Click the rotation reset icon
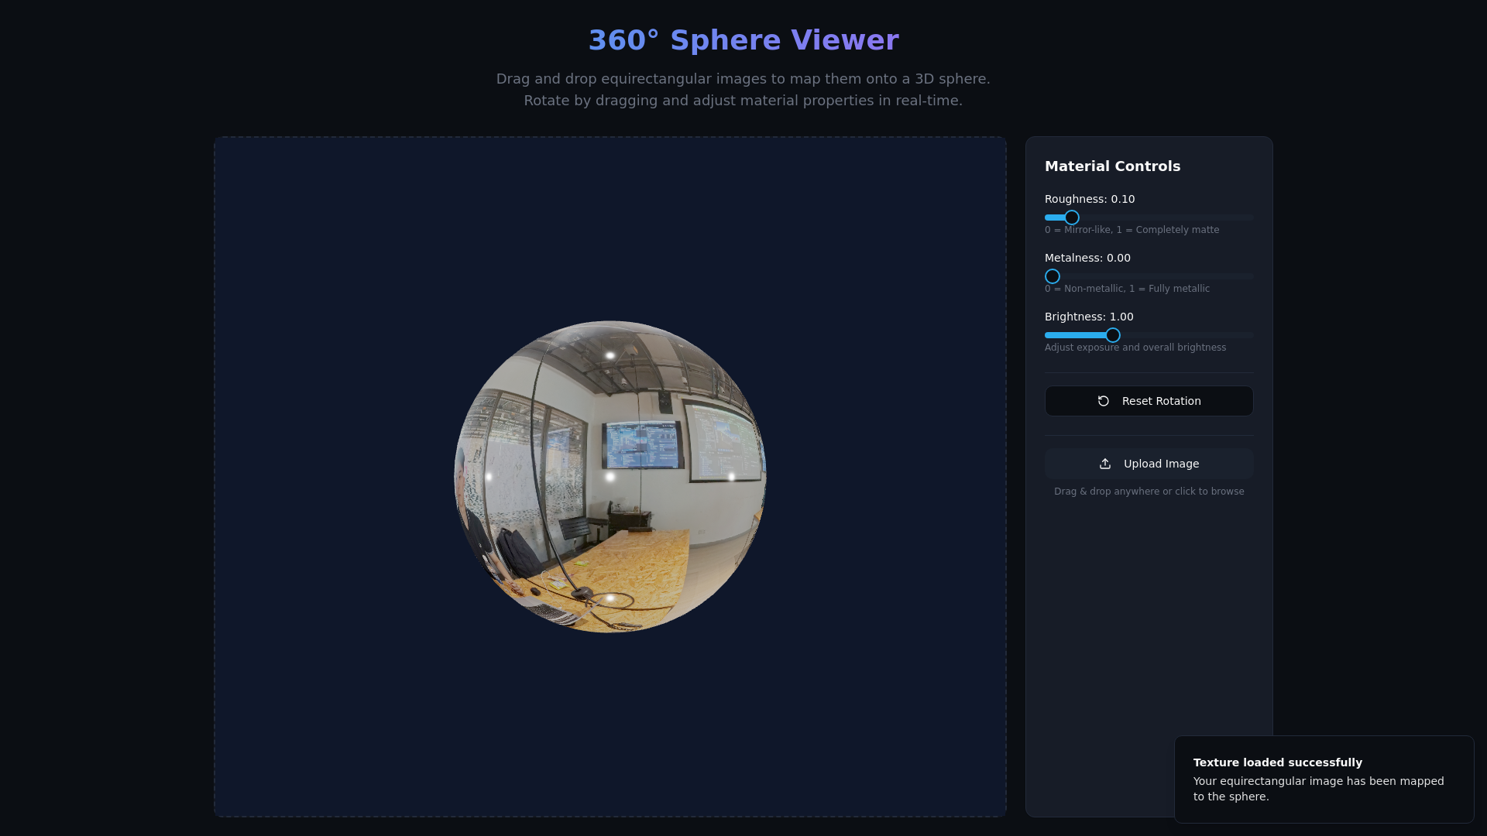This screenshot has width=1487, height=836. coord(1104,401)
